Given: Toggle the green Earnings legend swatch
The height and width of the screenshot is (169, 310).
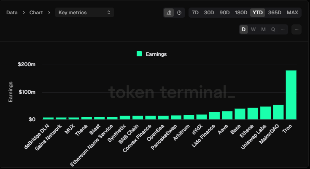Looking at the screenshot, I should coord(139,54).
